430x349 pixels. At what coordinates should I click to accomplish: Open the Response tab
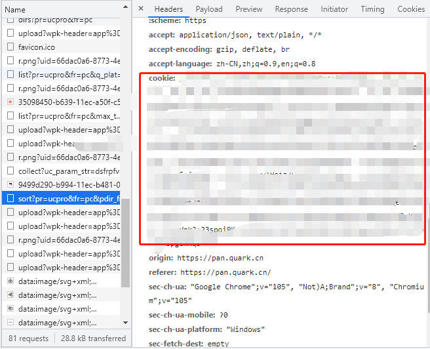click(291, 9)
